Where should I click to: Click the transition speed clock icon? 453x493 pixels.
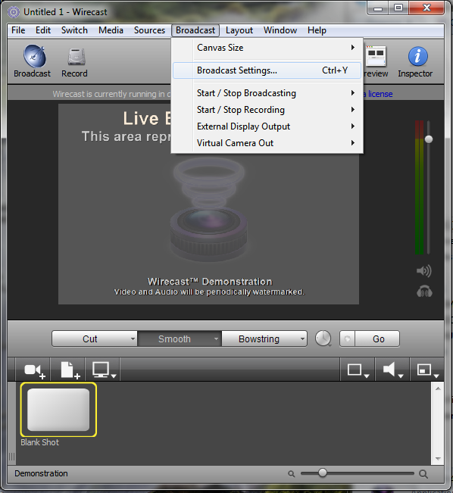coord(323,339)
